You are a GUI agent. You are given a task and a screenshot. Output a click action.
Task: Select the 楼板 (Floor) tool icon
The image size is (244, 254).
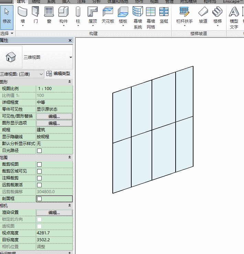pyautogui.click(x=123, y=12)
